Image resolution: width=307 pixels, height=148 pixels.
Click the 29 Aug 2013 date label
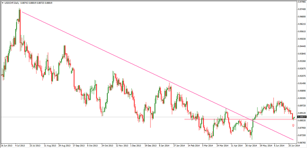[64, 145]
